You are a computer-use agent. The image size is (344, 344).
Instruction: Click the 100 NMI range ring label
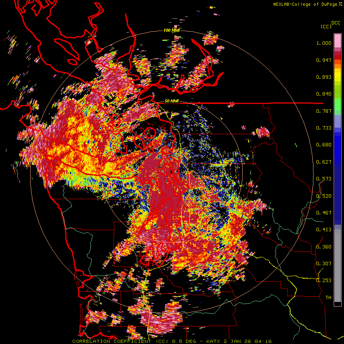(x=172, y=30)
